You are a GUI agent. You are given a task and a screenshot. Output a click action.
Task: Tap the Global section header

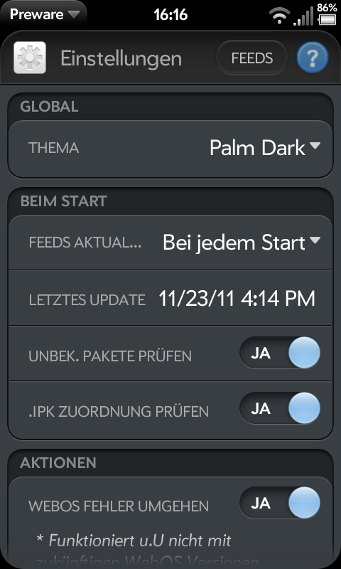click(49, 106)
